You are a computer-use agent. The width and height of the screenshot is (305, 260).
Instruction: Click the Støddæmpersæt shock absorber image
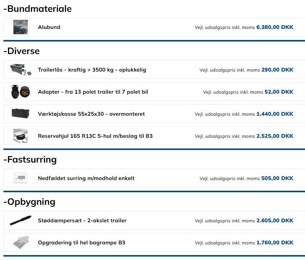click(x=21, y=221)
